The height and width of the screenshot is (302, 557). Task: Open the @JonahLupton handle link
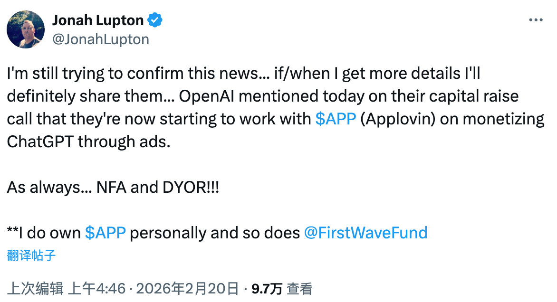pyautogui.click(x=100, y=38)
